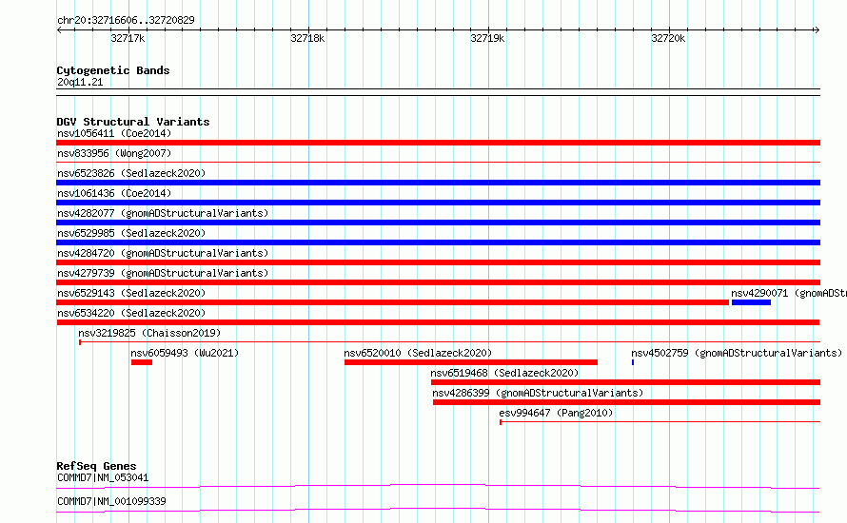Click the RefSeq Genes track title
This screenshot has width=847, height=523.
(x=96, y=466)
